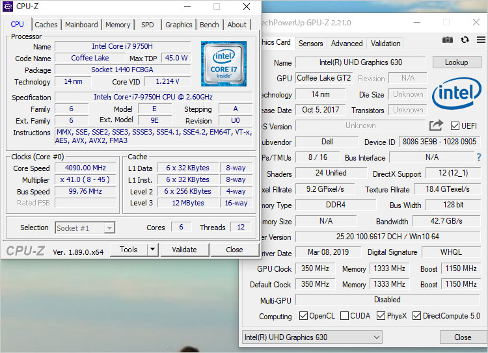Click the Validate button in CPU-Z
The width and height of the screenshot is (488, 353).
coord(184,250)
